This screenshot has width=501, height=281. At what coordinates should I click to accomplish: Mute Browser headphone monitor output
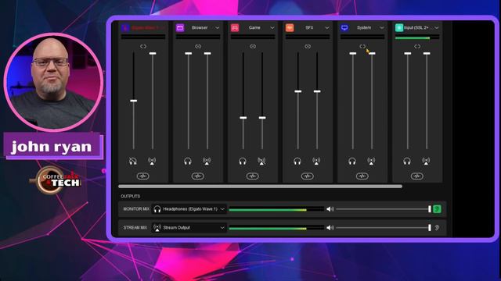[x=188, y=162]
